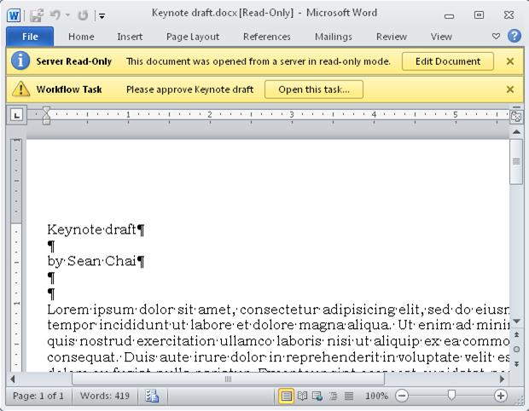Select Web Layout view icon
The width and height of the screenshot is (529, 411).
317,396
